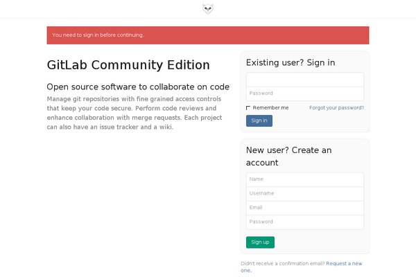Click the blue Sign in button

(259, 120)
